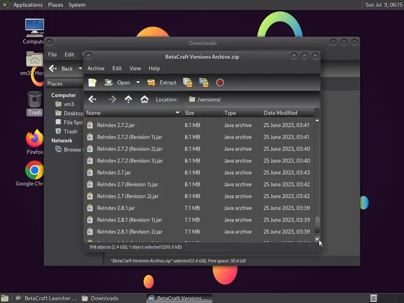Select ReIndev 2.8.1 (Revision 2).jar
The image size is (404, 303).
[199, 232]
